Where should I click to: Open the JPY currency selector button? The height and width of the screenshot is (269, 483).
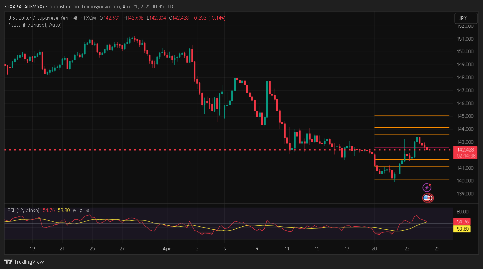[x=463, y=18]
